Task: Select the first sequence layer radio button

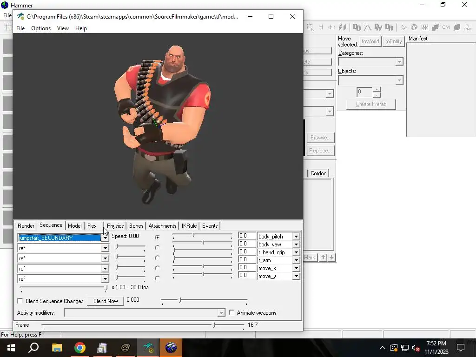Action: tap(157, 237)
